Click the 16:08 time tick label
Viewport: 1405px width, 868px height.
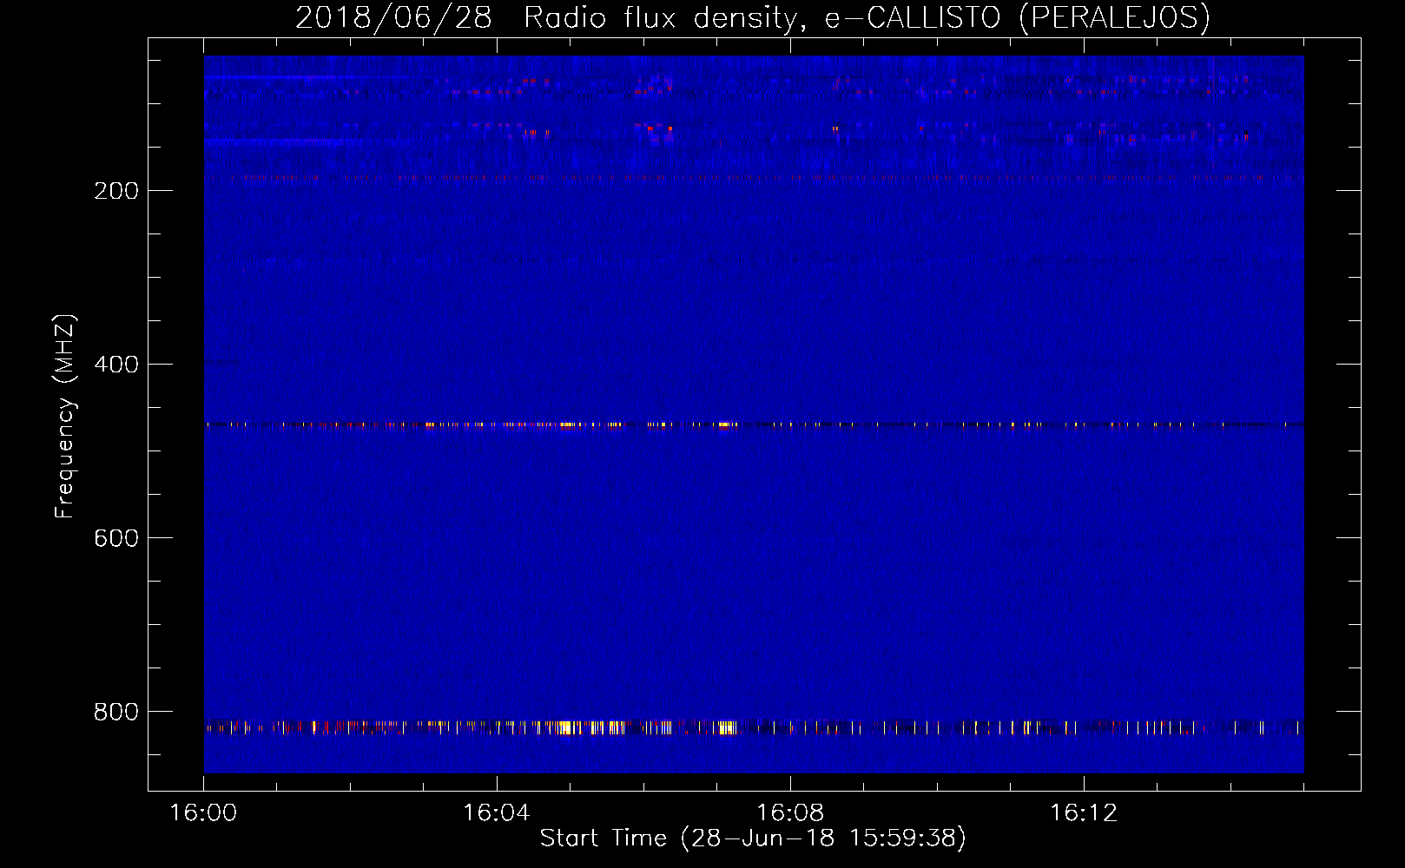[790, 813]
